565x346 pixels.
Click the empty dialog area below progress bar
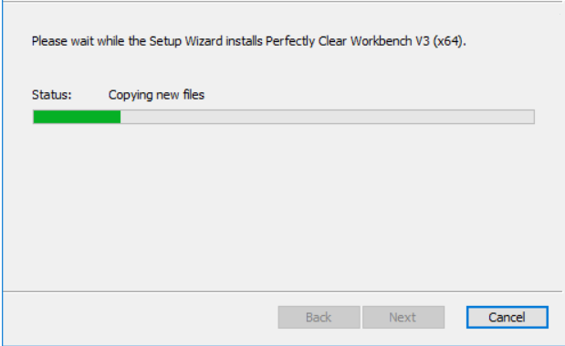point(283,205)
